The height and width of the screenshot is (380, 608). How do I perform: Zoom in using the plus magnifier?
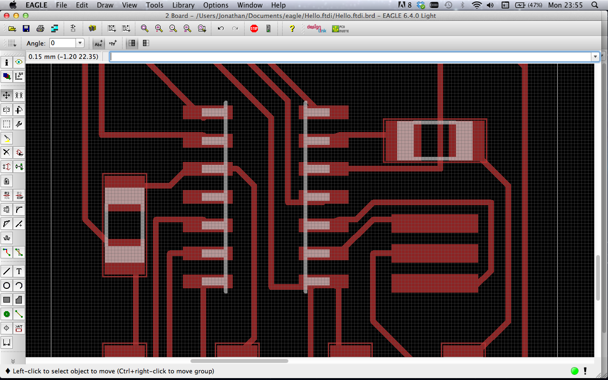(159, 28)
